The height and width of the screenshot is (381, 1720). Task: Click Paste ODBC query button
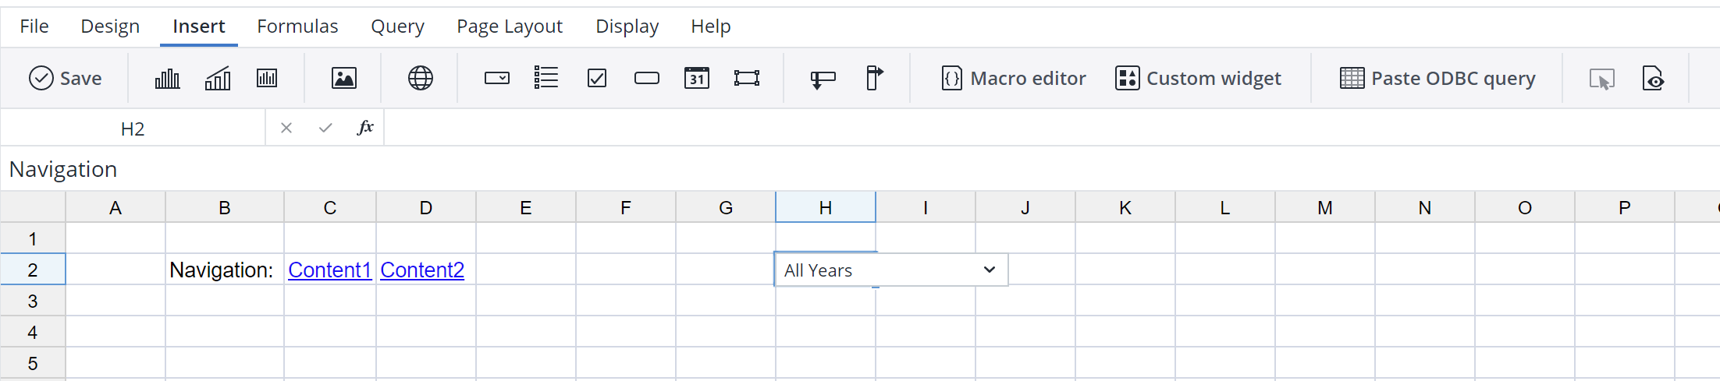click(1437, 79)
